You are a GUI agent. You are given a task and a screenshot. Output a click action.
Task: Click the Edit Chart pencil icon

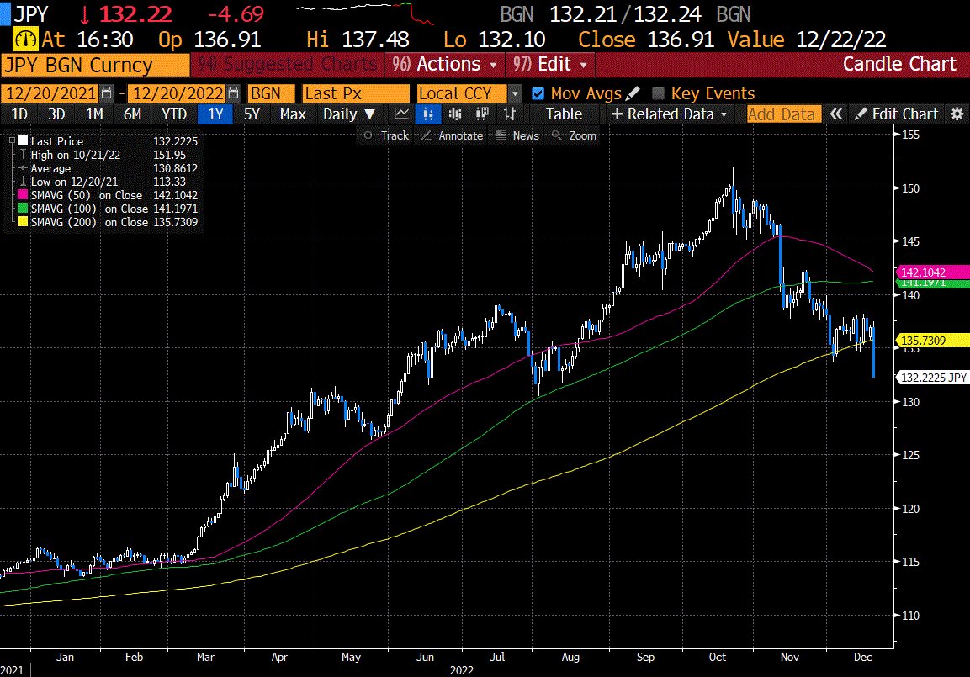click(861, 114)
